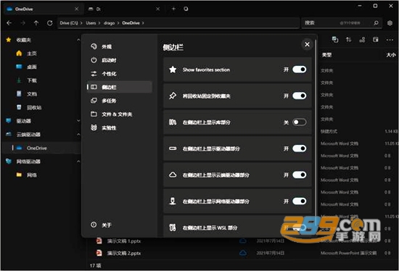399x271 pixels.
Task: Open Sidebar settings category
Action: pos(120,87)
